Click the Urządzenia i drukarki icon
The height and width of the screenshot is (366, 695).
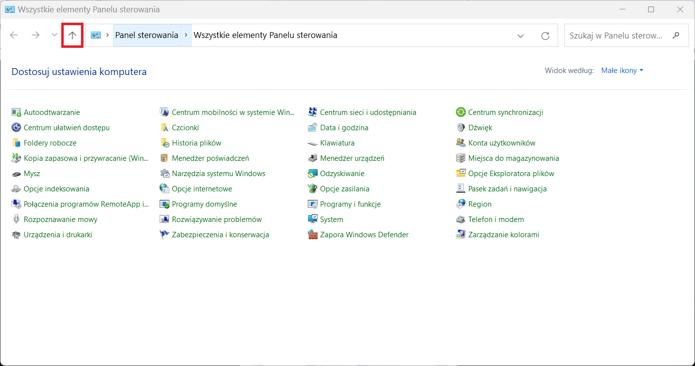pos(16,235)
